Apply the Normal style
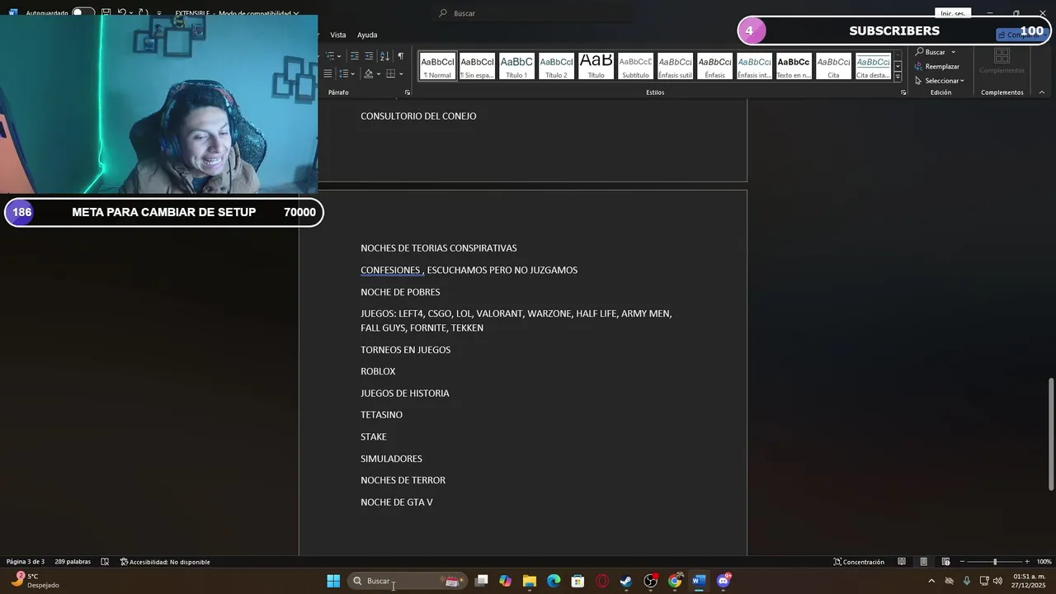1056x594 pixels. pos(437,66)
